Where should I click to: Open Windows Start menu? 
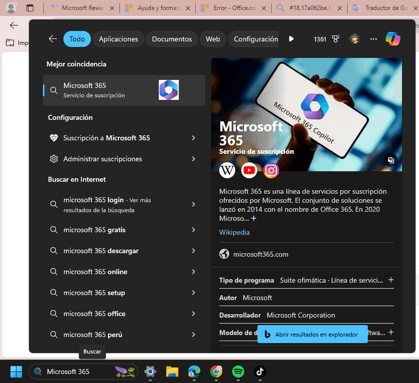coord(16,372)
